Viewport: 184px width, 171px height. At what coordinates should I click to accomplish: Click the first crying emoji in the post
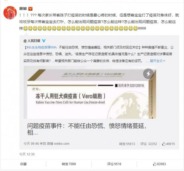pyautogui.click(x=25, y=28)
